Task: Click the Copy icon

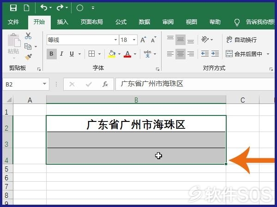Action: tap(28, 46)
